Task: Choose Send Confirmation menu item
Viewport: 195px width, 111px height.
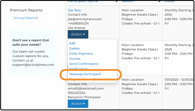Action: 84,64
